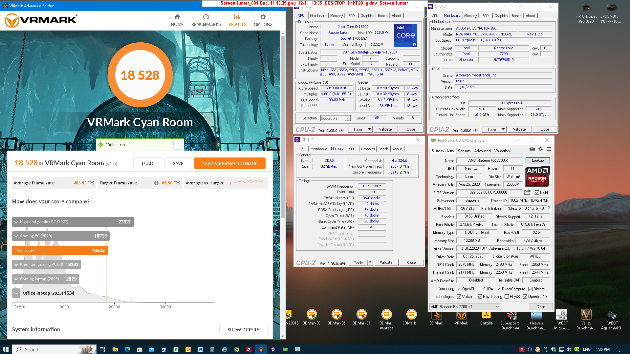Go to VRMark BENCHMARKS section
Viewport: 630px width, 354px height.
pyautogui.click(x=206, y=20)
